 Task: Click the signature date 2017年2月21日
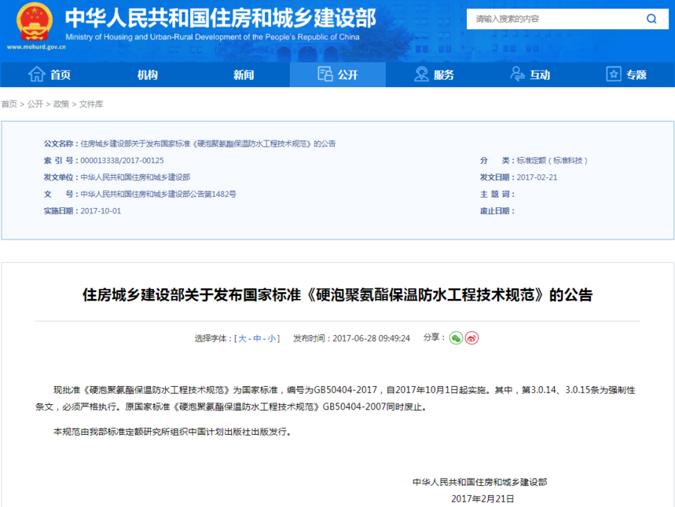click(x=482, y=499)
